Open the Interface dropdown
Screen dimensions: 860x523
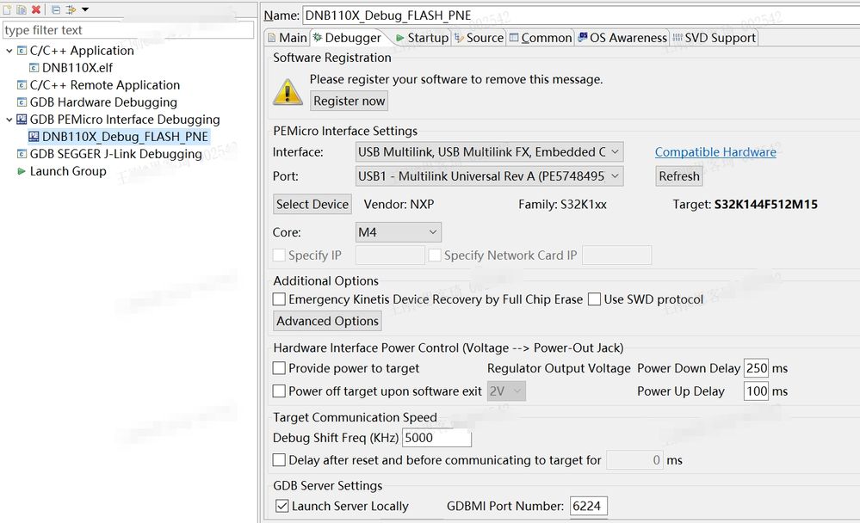[489, 152]
